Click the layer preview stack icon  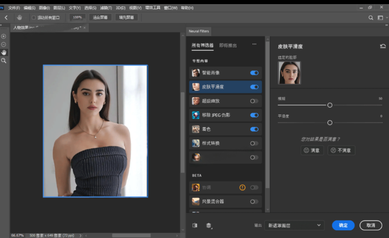[209, 225]
